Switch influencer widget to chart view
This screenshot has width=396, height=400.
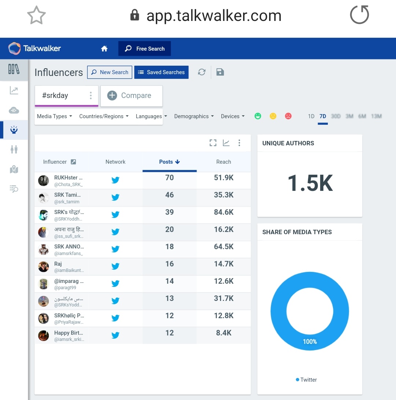(x=226, y=143)
